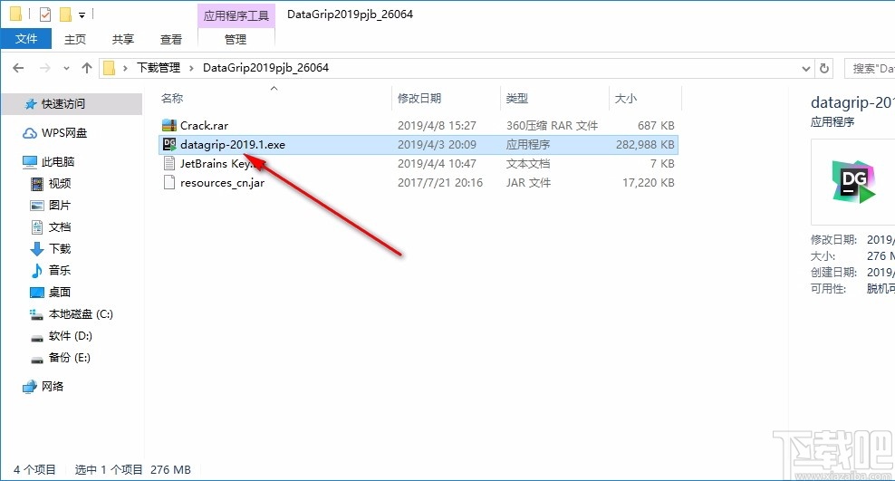This screenshot has height=481, width=895.
Task: Click the 文本文档 type cell
Action: point(528,164)
